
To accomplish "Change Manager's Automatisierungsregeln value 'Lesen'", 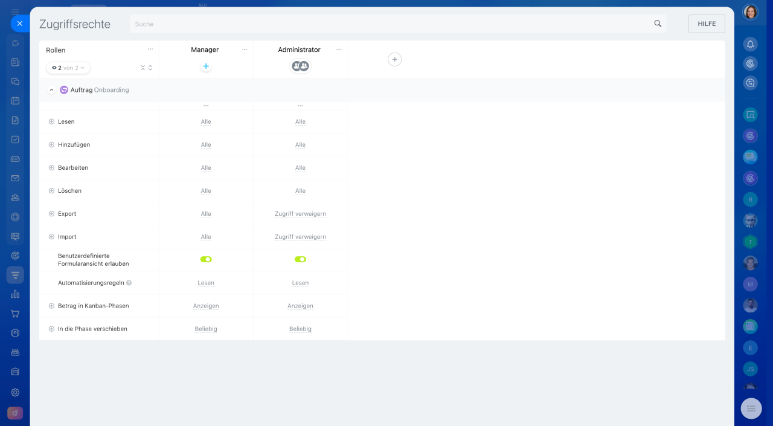I will coord(206,283).
